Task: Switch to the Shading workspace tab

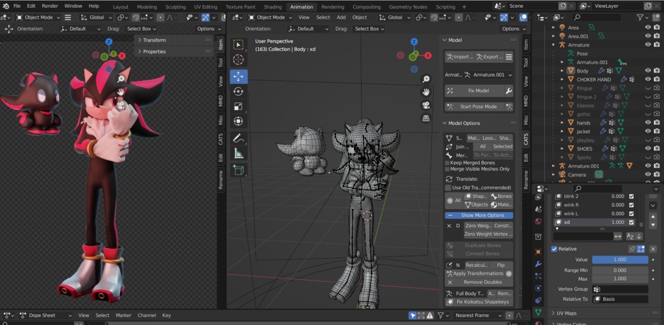Action: click(x=273, y=6)
